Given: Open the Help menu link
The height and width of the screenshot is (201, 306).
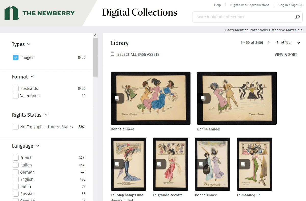Looking at the screenshot, I should click(x=217, y=5).
